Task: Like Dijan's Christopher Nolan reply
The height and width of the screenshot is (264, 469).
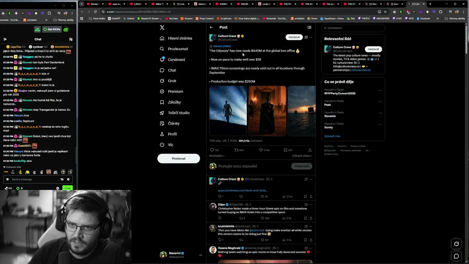Action: pos(262,218)
